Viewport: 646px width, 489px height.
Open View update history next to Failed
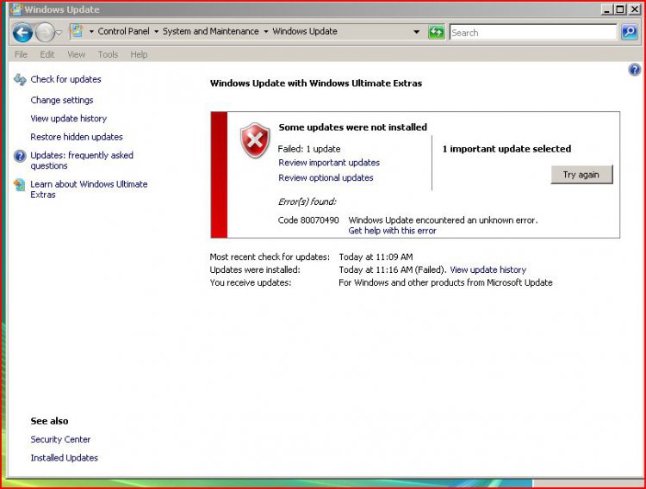488,269
